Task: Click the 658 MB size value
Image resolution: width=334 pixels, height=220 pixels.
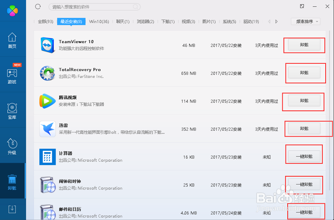Action: click(x=189, y=73)
